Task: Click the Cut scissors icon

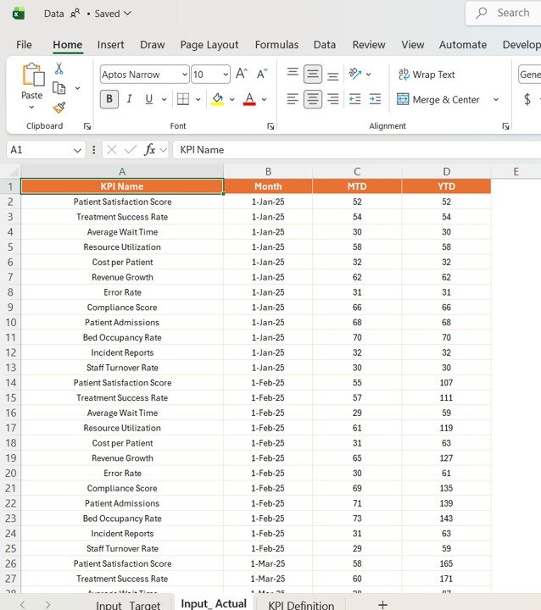Action: [x=59, y=69]
